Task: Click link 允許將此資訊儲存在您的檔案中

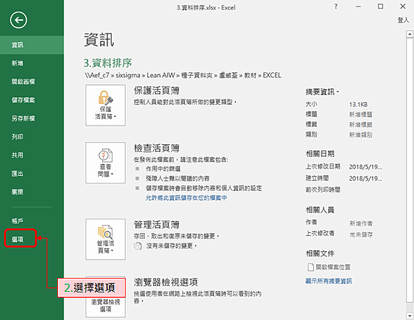Action: pyautogui.click(x=186, y=198)
